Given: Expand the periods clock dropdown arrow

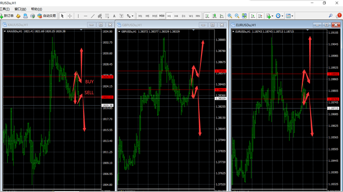Looking at the screenshot, I should click(x=282, y=16).
